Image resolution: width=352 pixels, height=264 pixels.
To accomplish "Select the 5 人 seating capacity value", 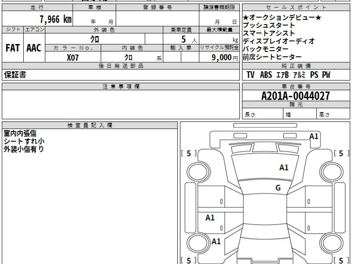I will (x=189, y=39).
